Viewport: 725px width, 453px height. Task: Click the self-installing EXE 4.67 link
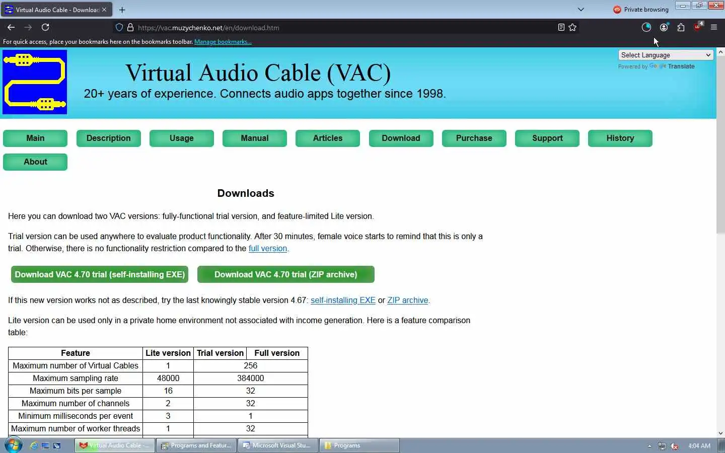[x=343, y=300]
